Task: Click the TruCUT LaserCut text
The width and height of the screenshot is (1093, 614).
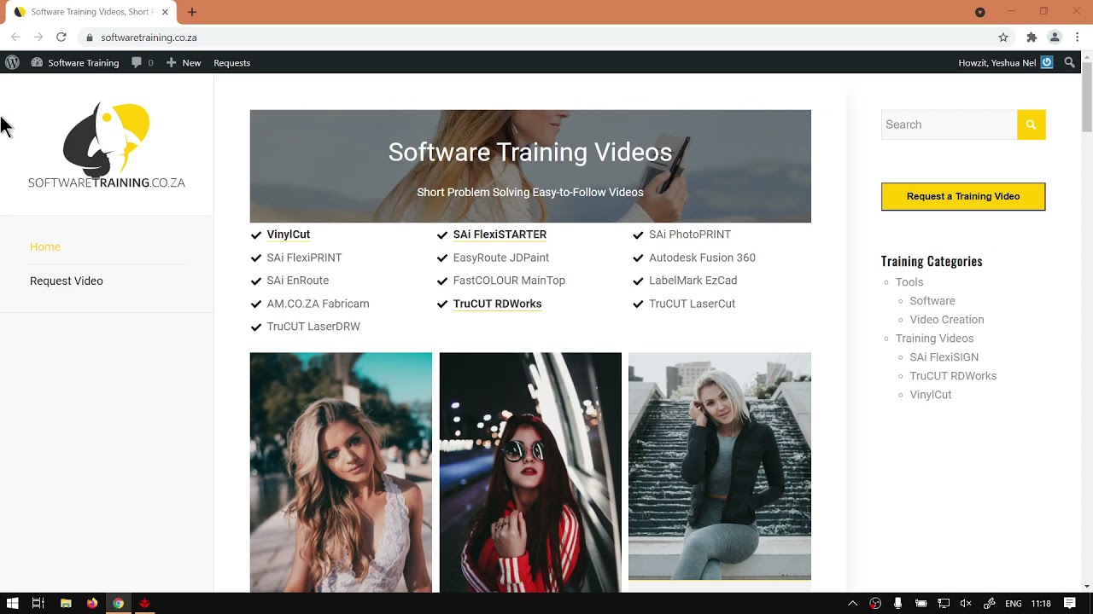Action: tap(692, 304)
